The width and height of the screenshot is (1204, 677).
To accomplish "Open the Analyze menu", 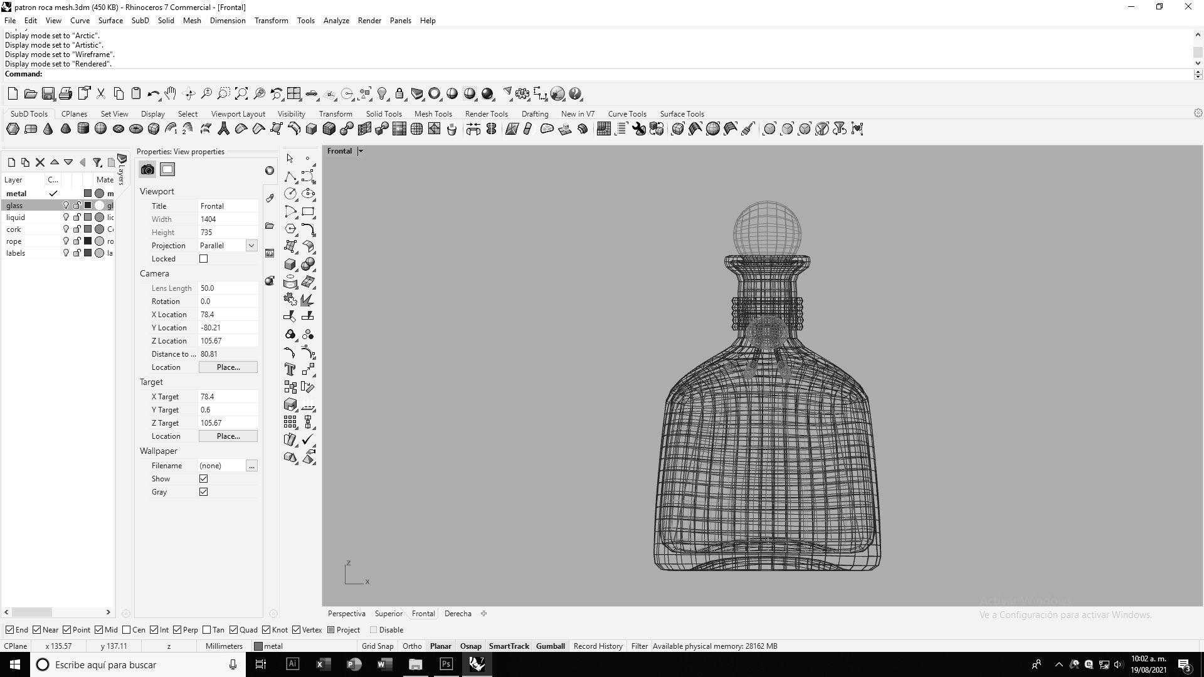I will (336, 21).
